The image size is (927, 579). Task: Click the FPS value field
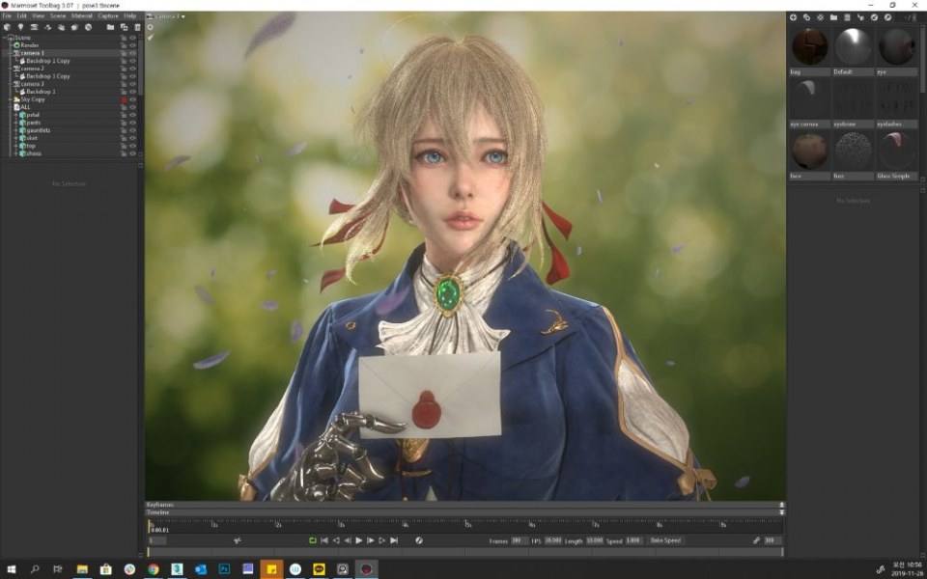552,540
